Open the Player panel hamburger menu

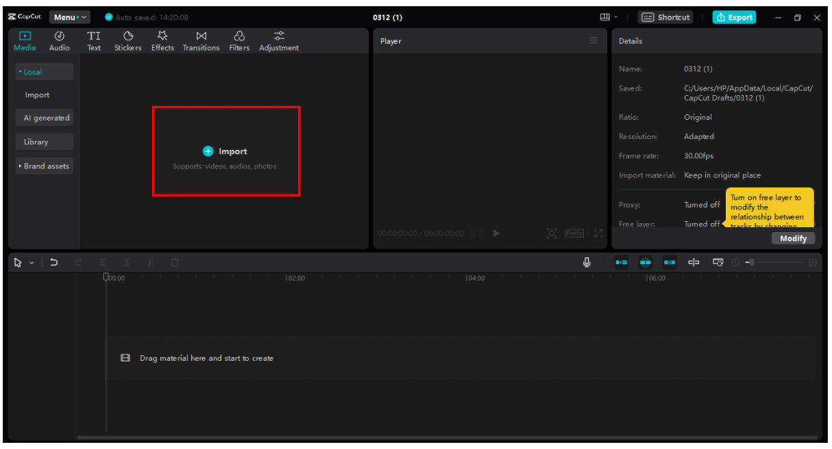click(x=594, y=40)
